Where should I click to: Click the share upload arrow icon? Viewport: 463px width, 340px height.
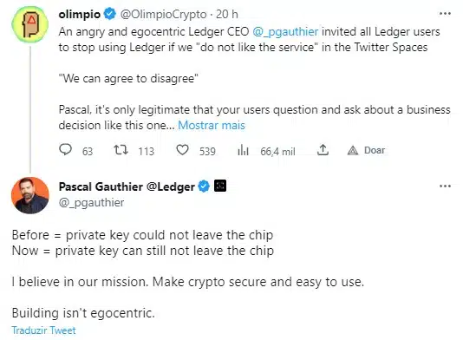click(x=323, y=150)
